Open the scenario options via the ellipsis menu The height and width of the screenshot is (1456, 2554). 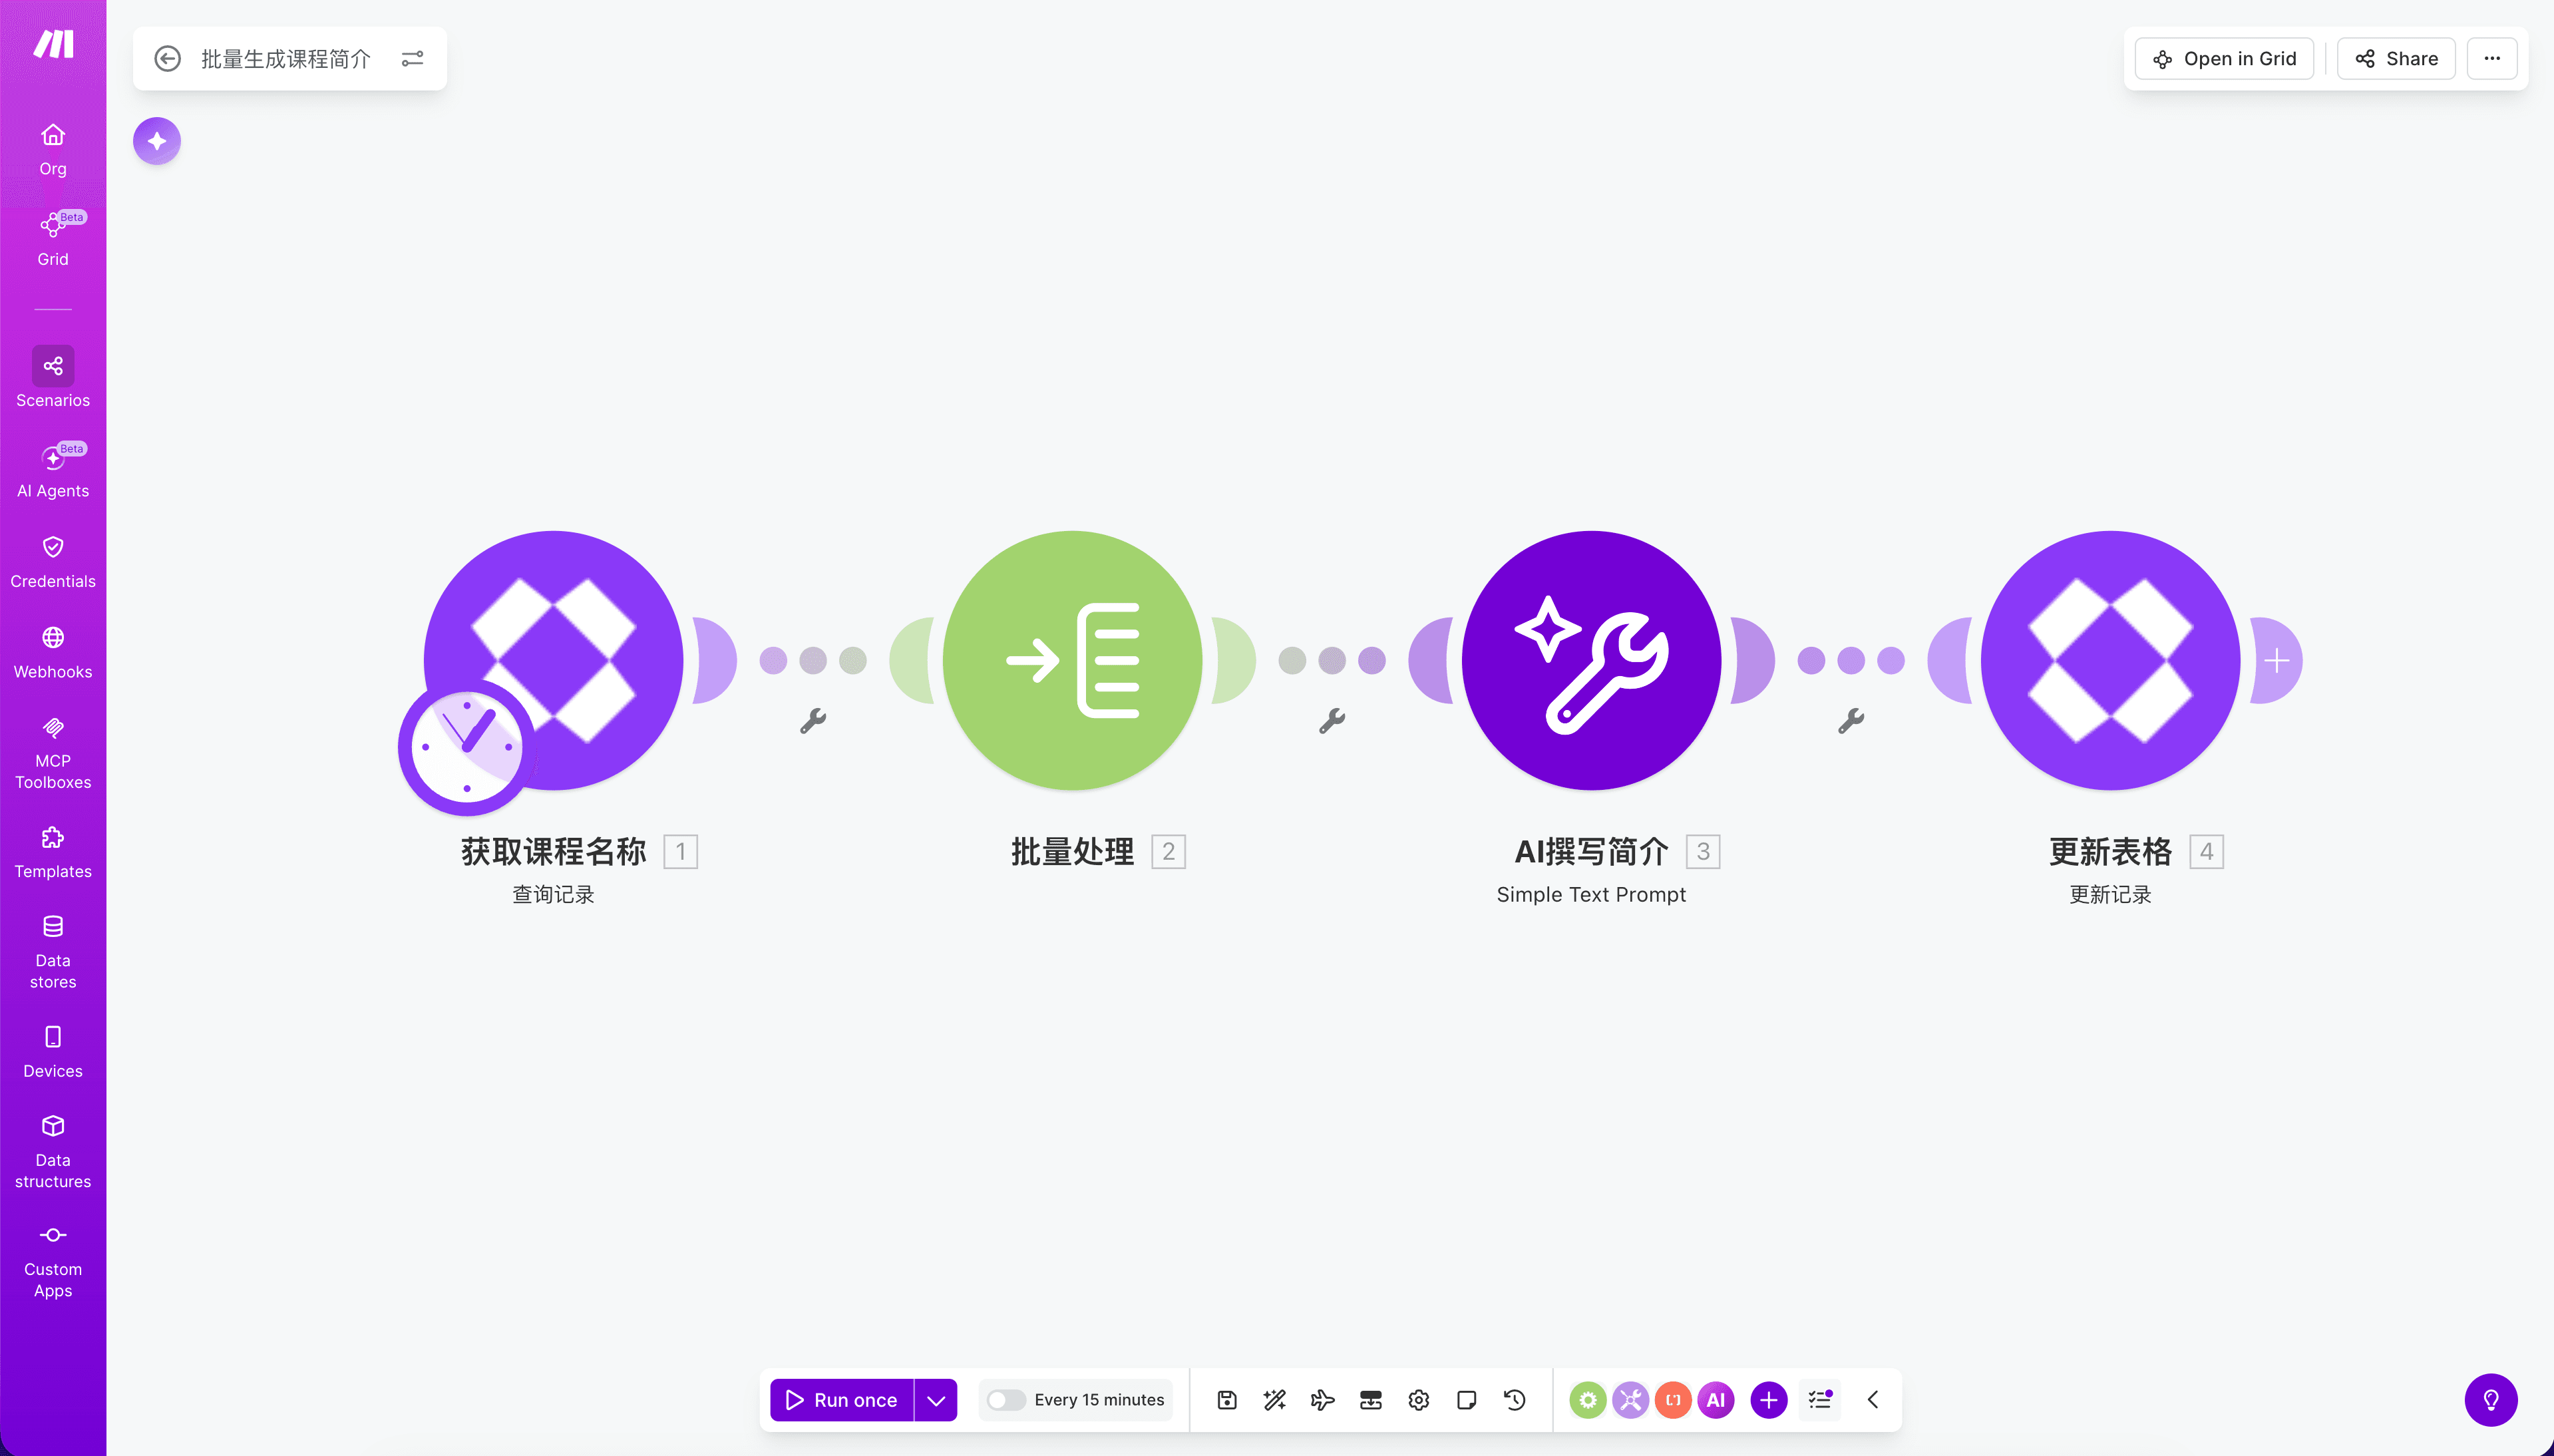pyautogui.click(x=2491, y=58)
